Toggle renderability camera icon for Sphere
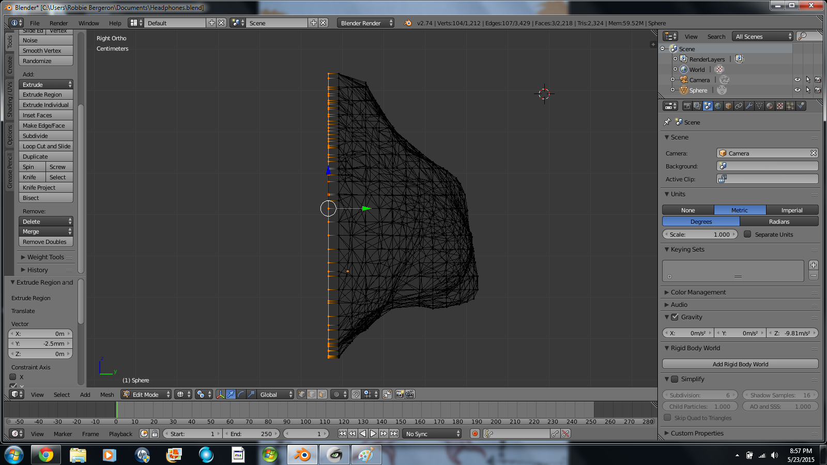827x465 pixels. pos(818,90)
